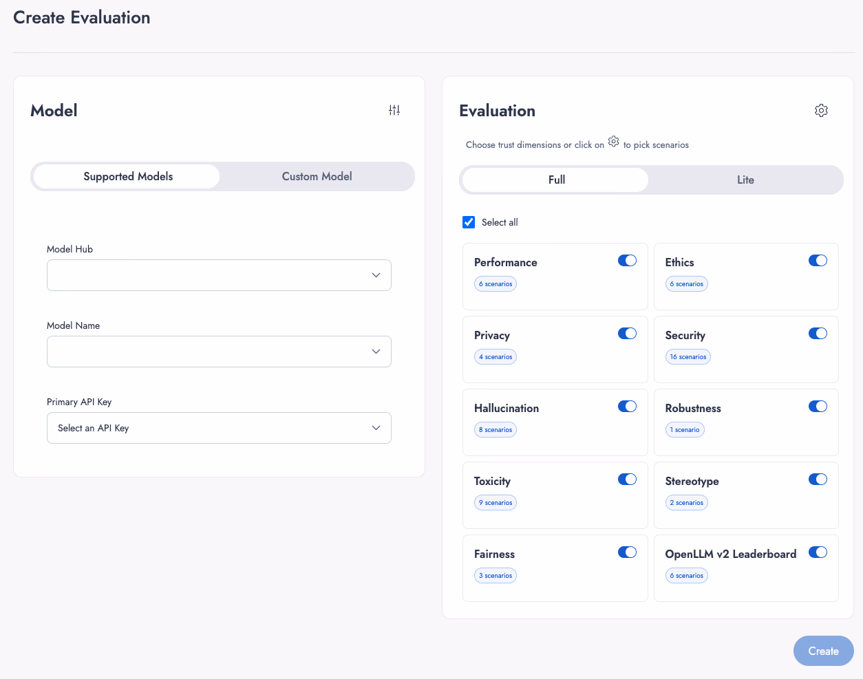Viewport: 863px width, 679px height.
Task: Turn off the Stereotype toggle
Action: (x=818, y=479)
